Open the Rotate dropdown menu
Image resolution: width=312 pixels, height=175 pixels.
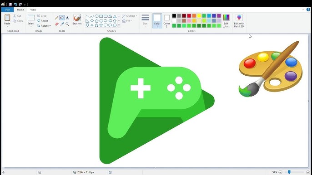tap(44, 26)
